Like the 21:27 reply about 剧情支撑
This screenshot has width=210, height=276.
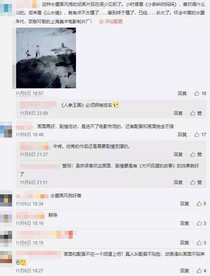coord(196,154)
